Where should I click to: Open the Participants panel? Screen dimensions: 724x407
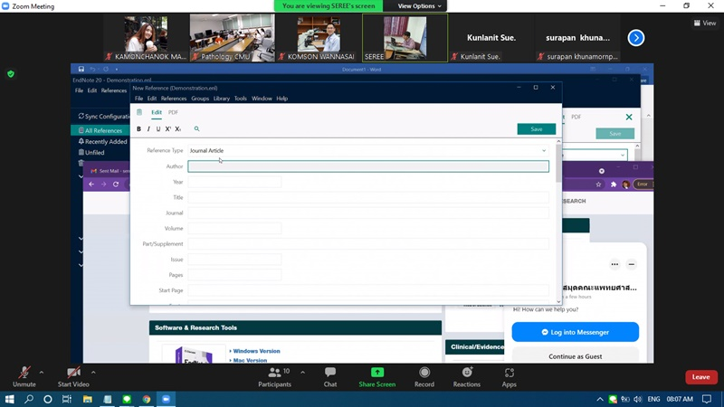274,373
